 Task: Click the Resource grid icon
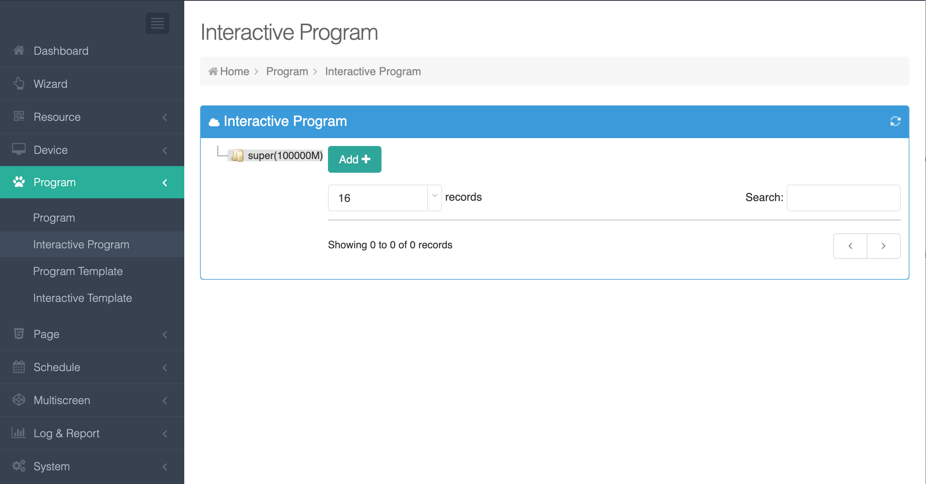coord(19,116)
